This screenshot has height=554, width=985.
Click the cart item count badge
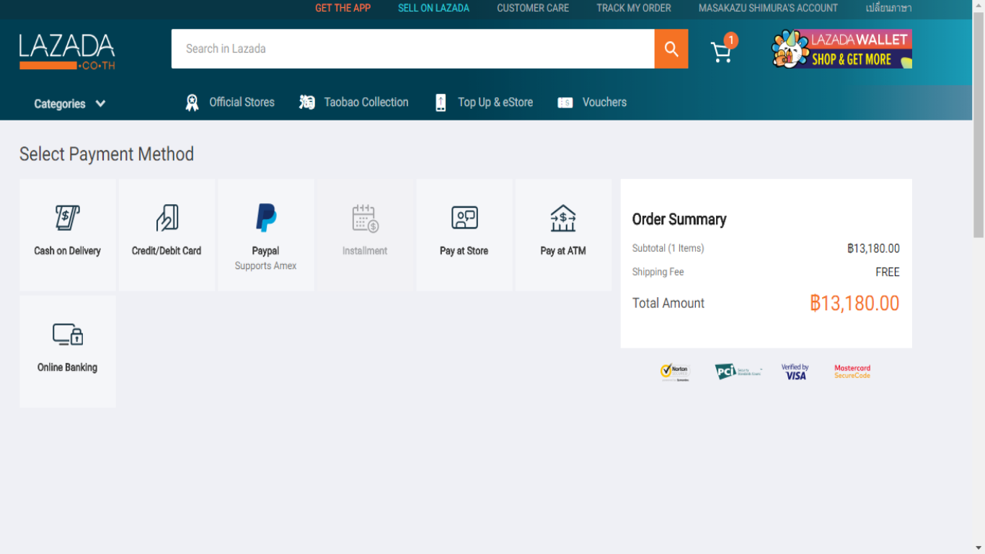[x=731, y=40]
